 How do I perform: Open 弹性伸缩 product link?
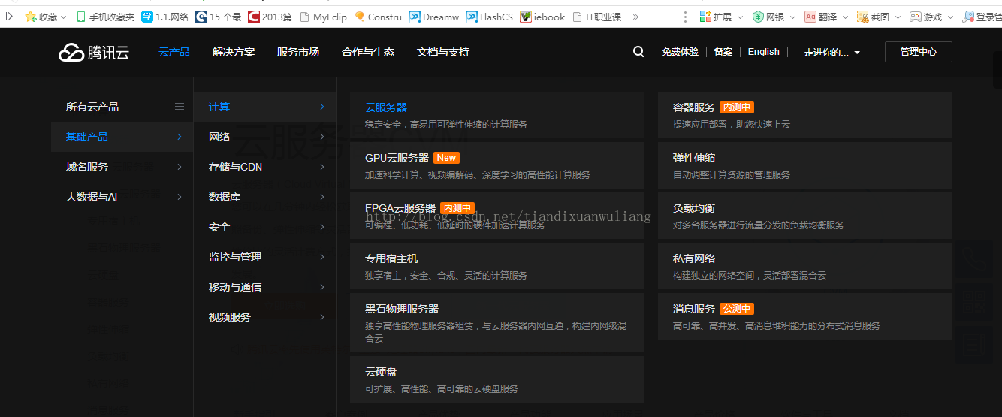[805, 165]
